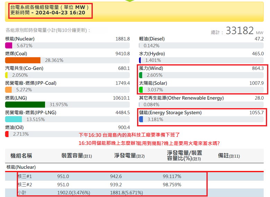
Task: Select the 燃氣(LNG) label
Action: click(16, 98)
